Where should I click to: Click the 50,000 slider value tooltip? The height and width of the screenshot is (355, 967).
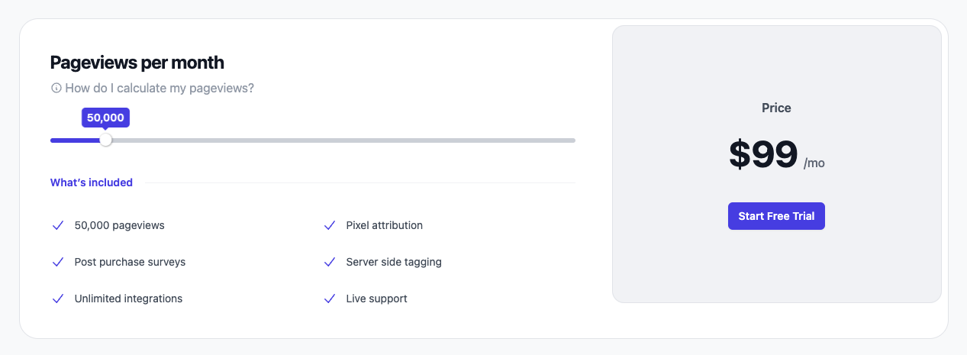[x=105, y=118]
